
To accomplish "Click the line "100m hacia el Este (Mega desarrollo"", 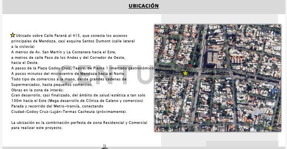I will click(77, 101).
